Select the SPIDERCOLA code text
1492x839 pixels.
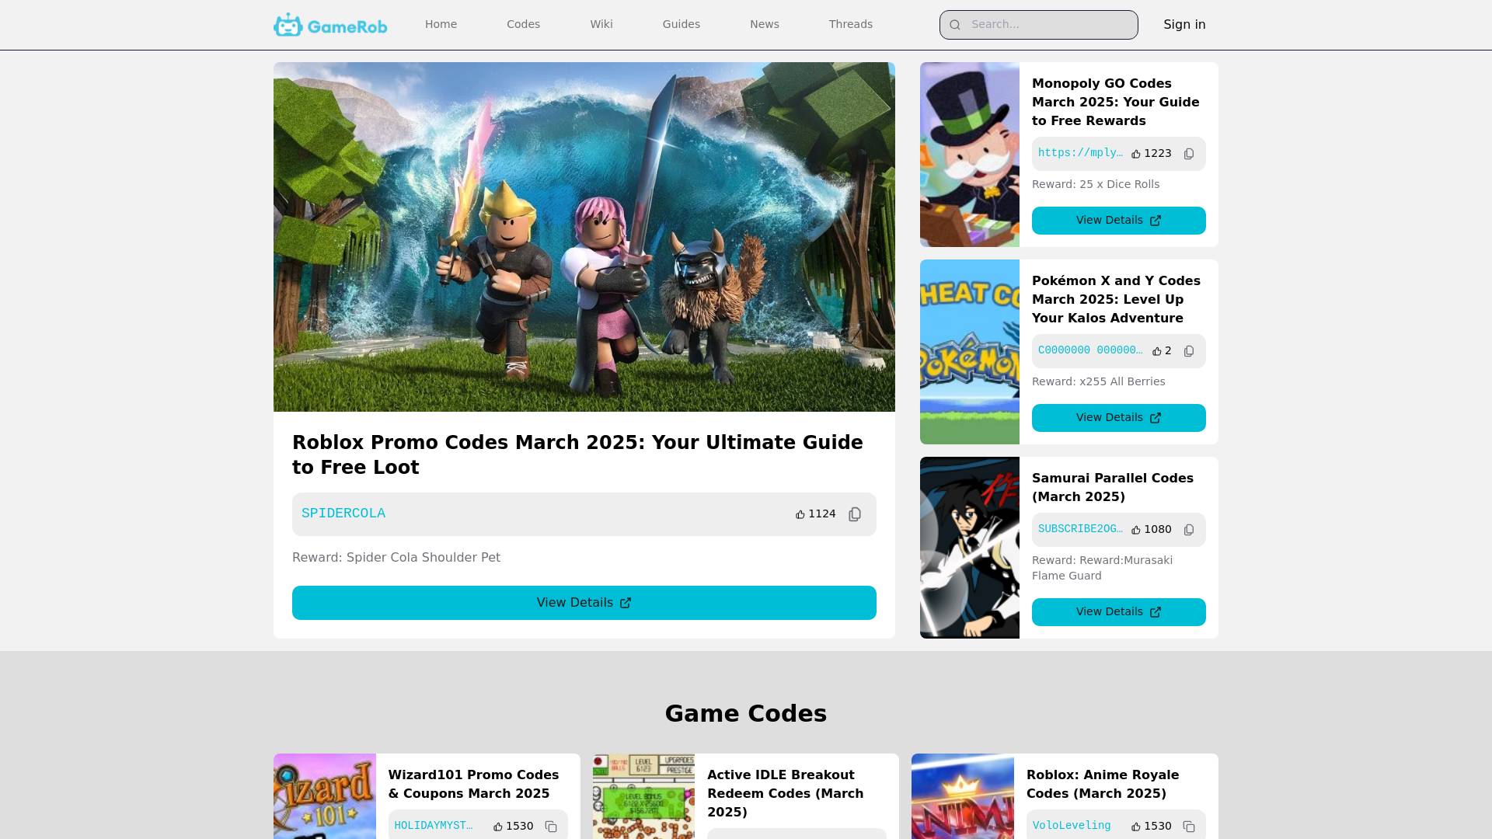343,513
